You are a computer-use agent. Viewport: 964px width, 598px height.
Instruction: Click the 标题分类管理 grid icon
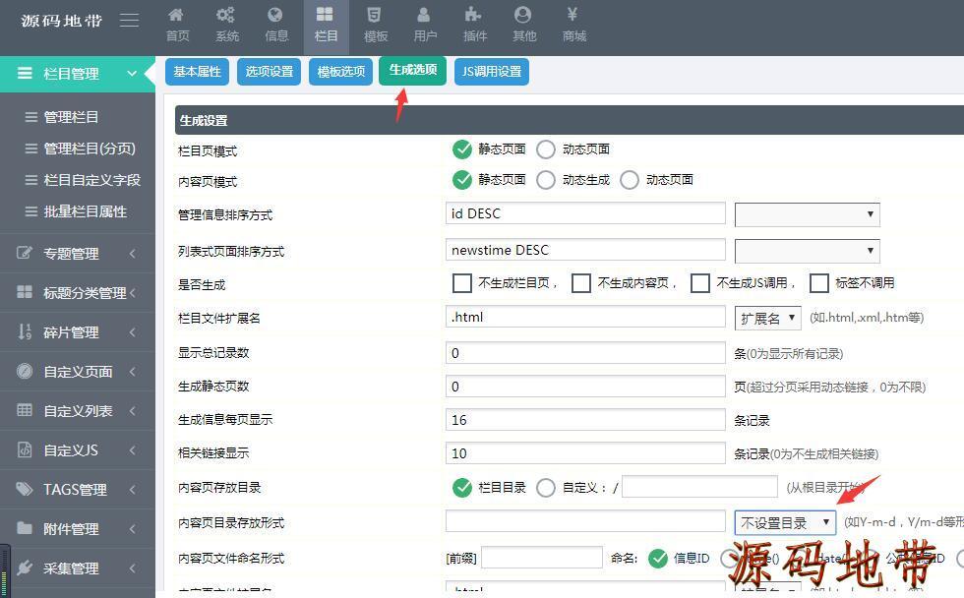point(25,292)
